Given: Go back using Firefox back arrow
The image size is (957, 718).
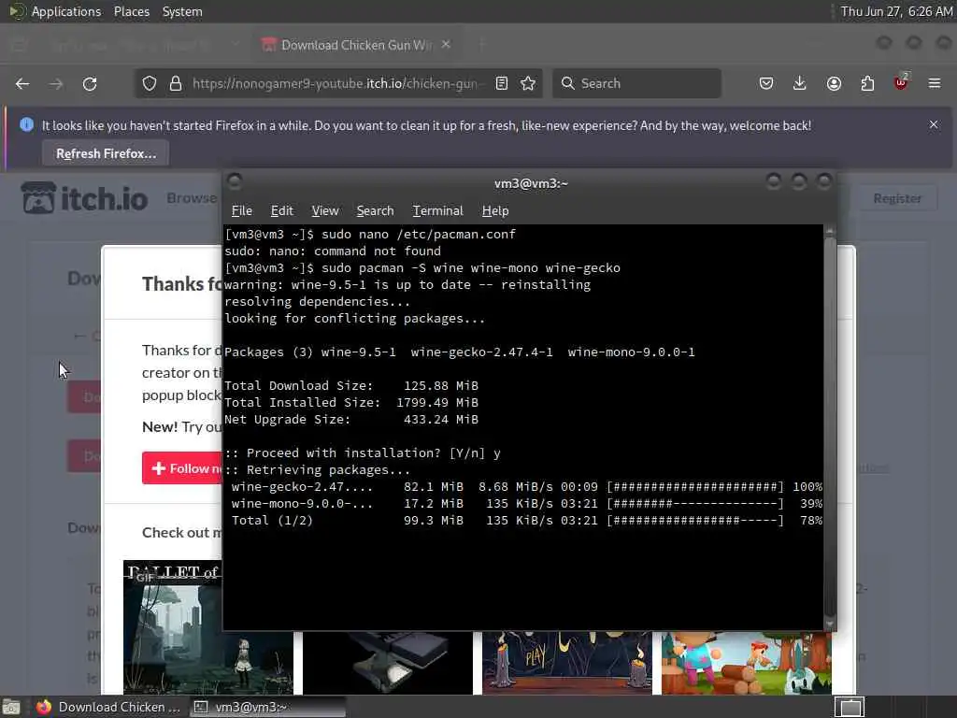Looking at the screenshot, I should [22, 83].
